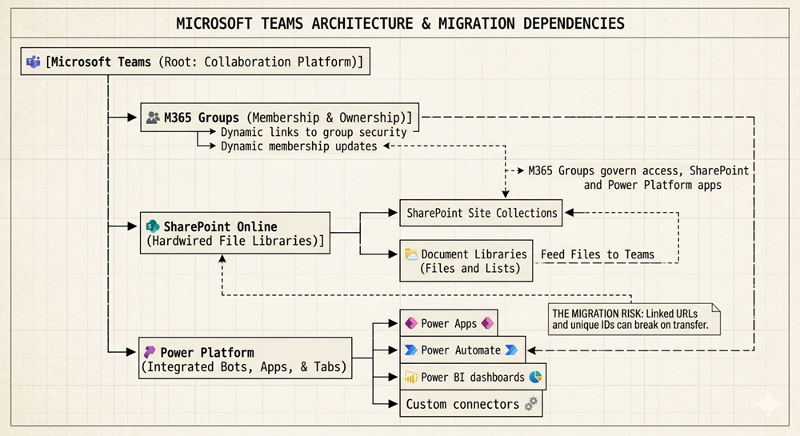Click the left Power Automate arrow icon
This screenshot has width=800, height=436.
tap(410, 350)
